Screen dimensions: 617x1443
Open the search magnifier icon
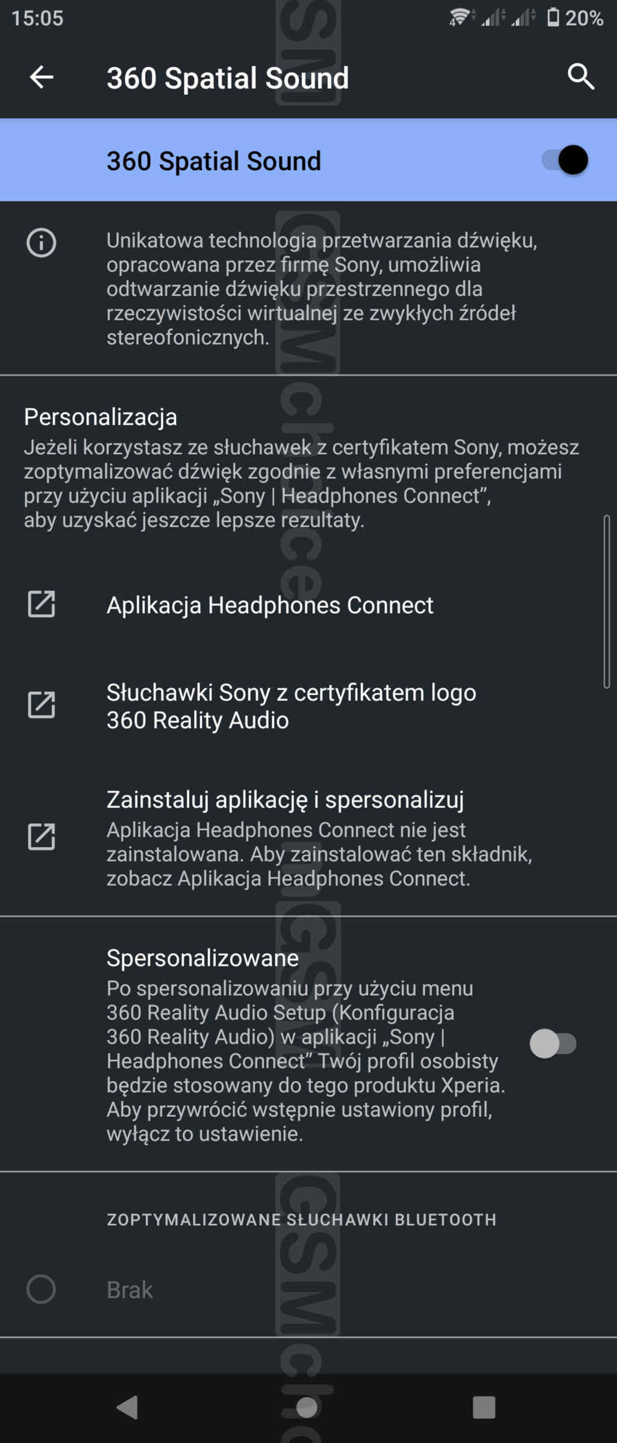(x=581, y=77)
